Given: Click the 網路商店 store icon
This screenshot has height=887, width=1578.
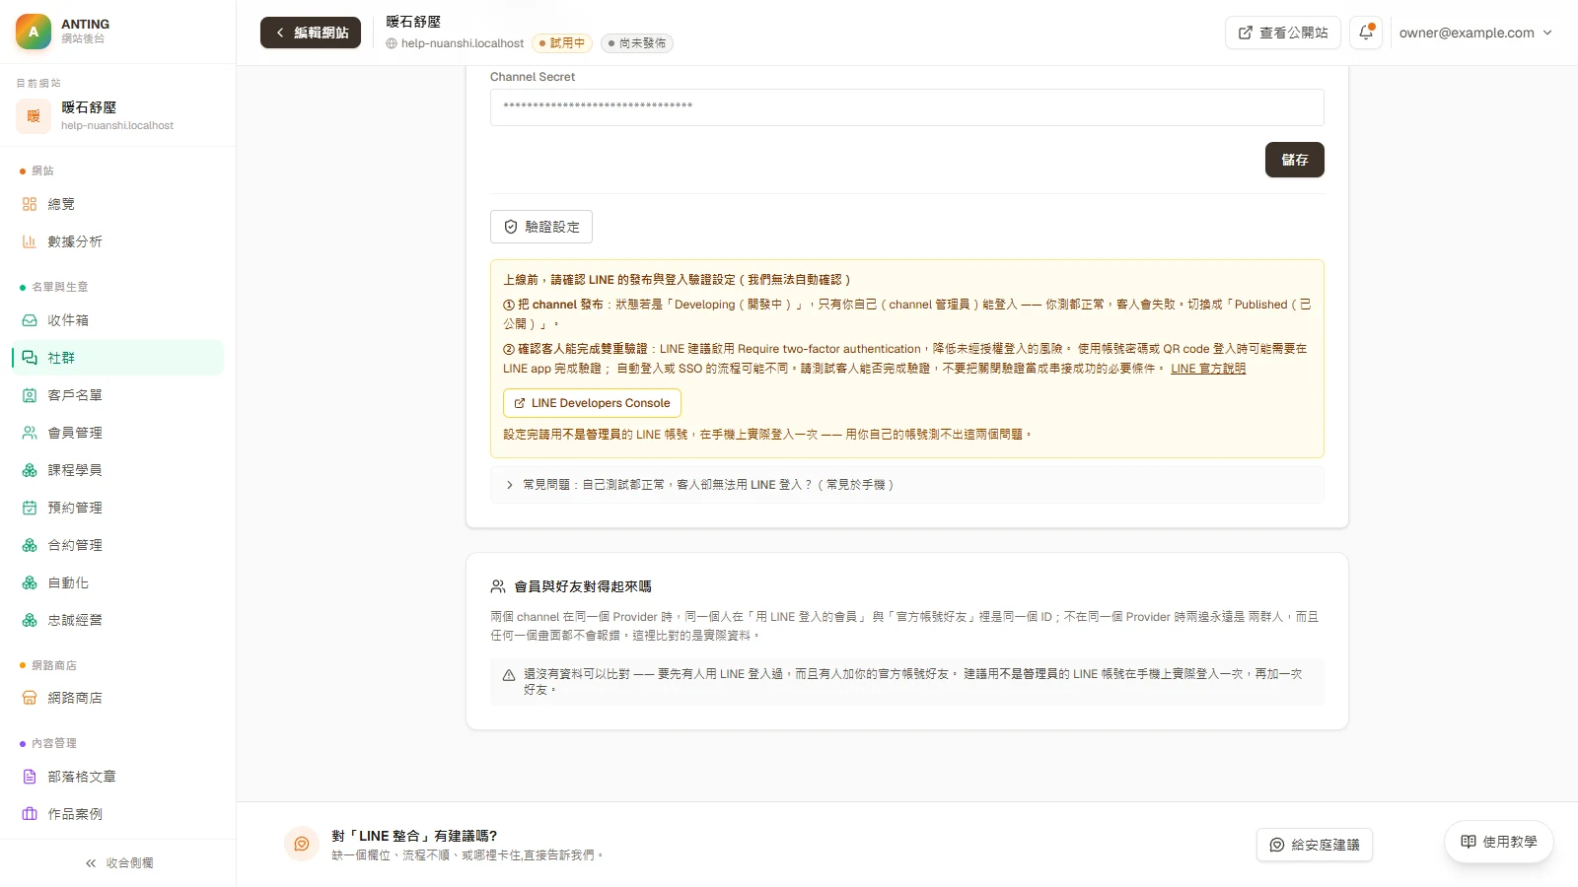Looking at the screenshot, I should click(x=30, y=698).
